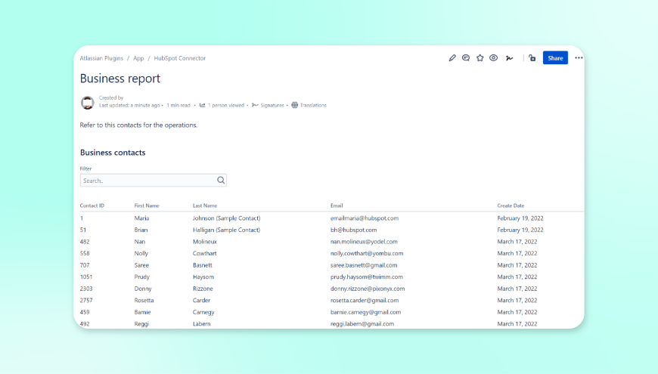658x374 pixels.
Task: Open the 1 person viewed analytics
Action: tap(226, 105)
